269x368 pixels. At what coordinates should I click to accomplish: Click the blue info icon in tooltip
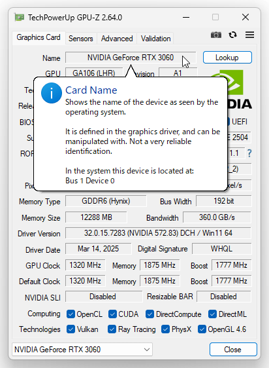tap(52, 93)
